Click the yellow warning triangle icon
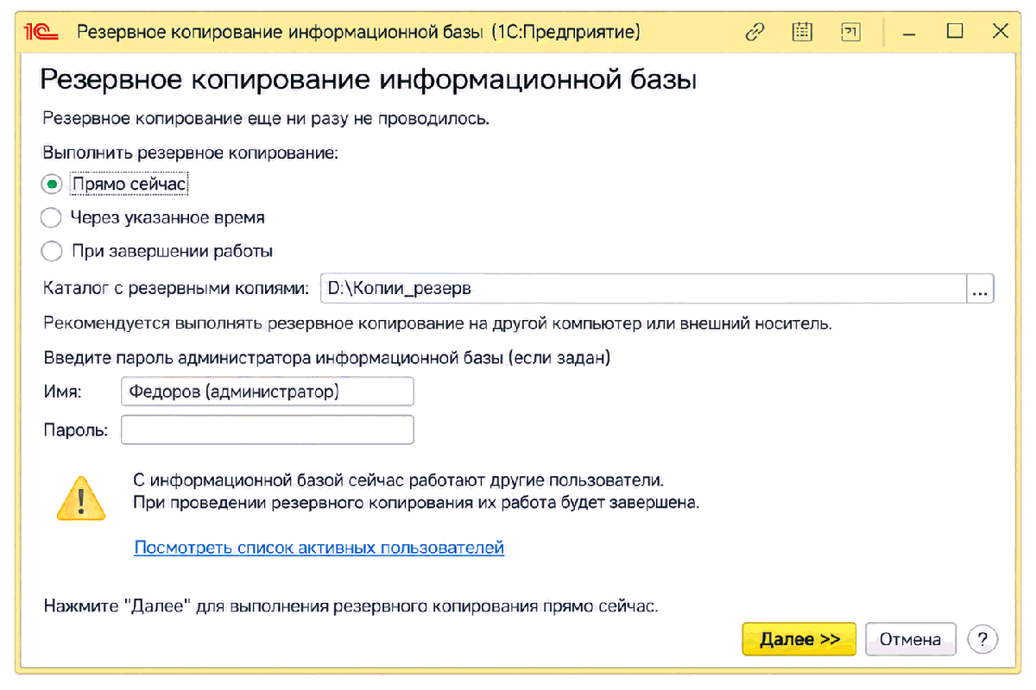1036x690 pixels. (80, 498)
